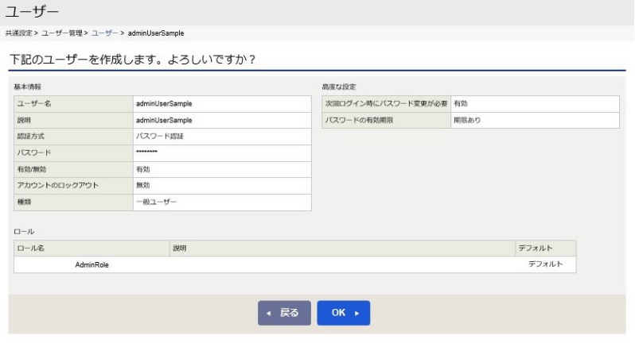Click the 種類 value 一般ユーザー
Viewport: 635px width, 343px height.
156,202
